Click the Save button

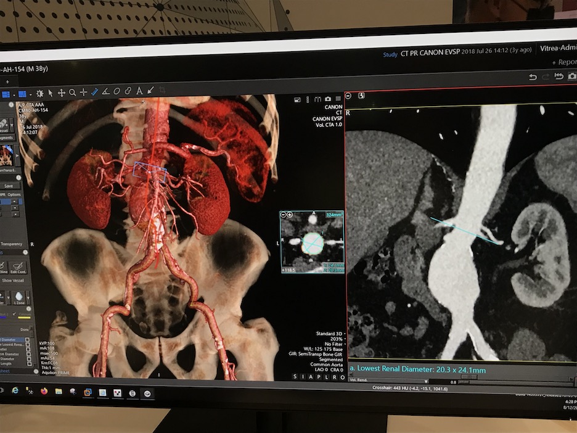coord(9,186)
